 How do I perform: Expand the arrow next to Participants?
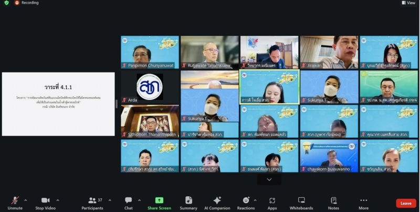click(x=108, y=200)
